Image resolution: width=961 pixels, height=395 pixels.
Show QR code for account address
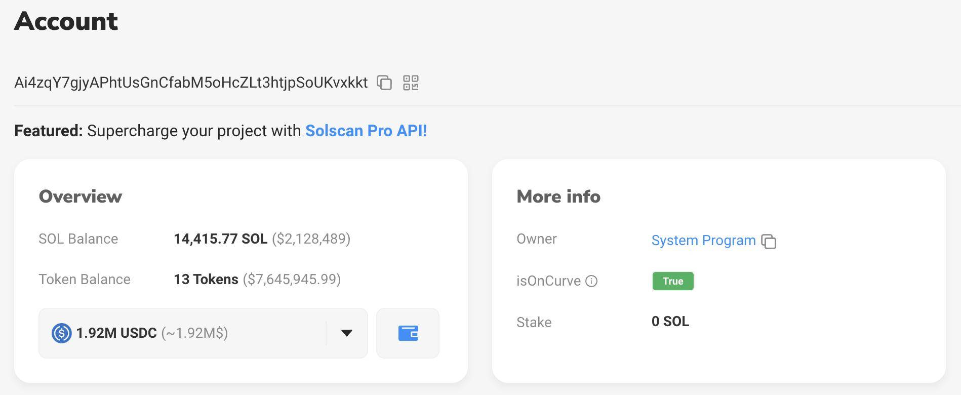(x=411, y=83)
